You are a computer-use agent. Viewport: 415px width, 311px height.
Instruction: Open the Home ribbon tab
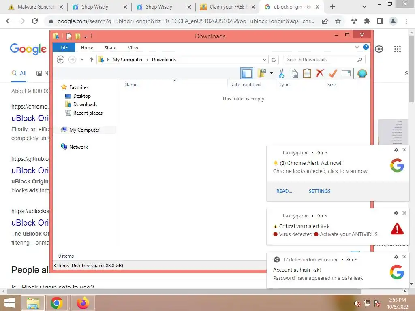pyautogui.click(x=87, y=48)
